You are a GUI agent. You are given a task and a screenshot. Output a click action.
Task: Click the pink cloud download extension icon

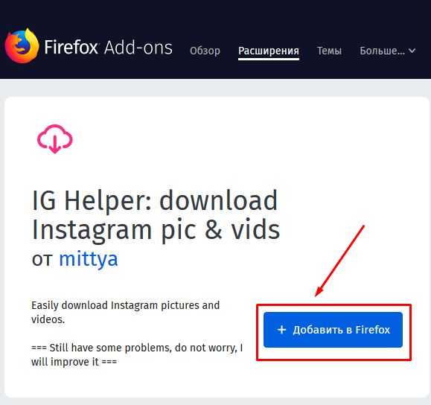pyautogui.click(x=54, y=139)
